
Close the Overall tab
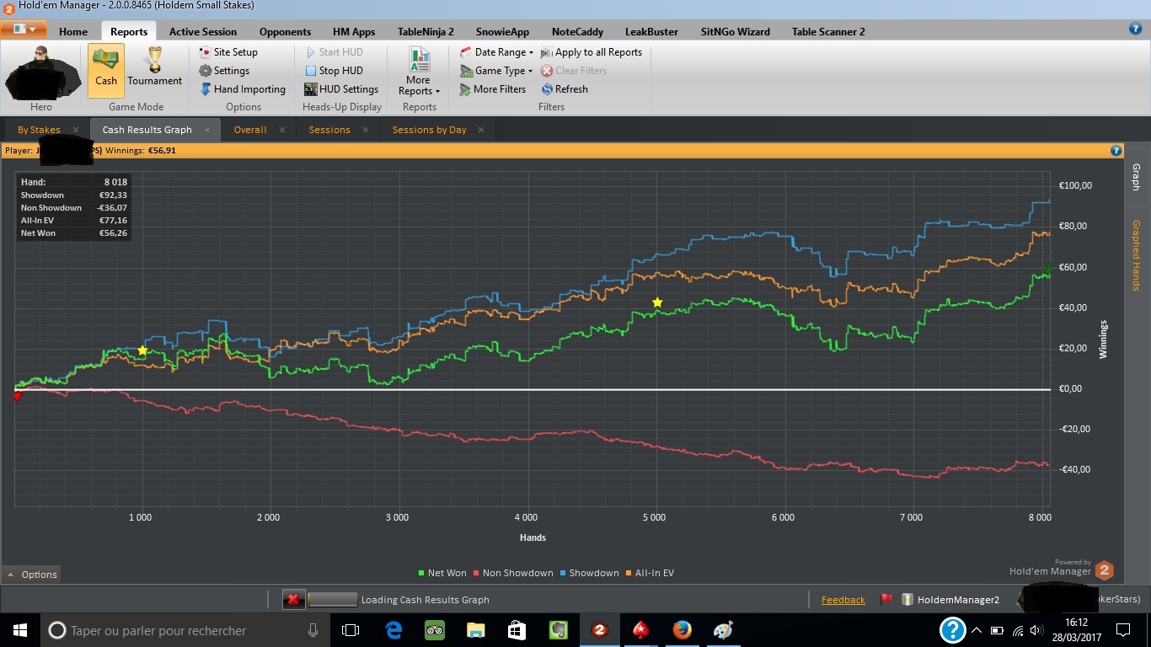point(282,130)
